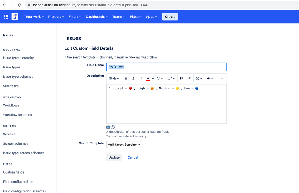Open wiki markup help question icon
299x193 pixels.
tap(113, 127)
